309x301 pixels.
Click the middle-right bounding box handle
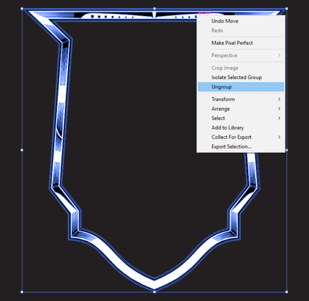[287, 150]
